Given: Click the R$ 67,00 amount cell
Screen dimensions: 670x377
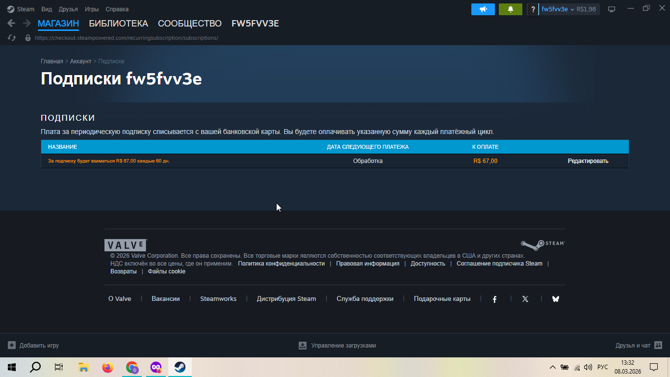Looking at the screenshot, I should point(486,161).
